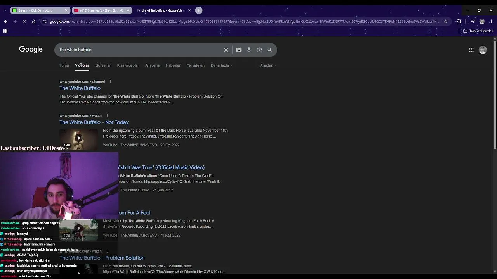Viewport: 497px width, 279px height.
Task: Click the search box containing the white buffalo
Action: 140,50
